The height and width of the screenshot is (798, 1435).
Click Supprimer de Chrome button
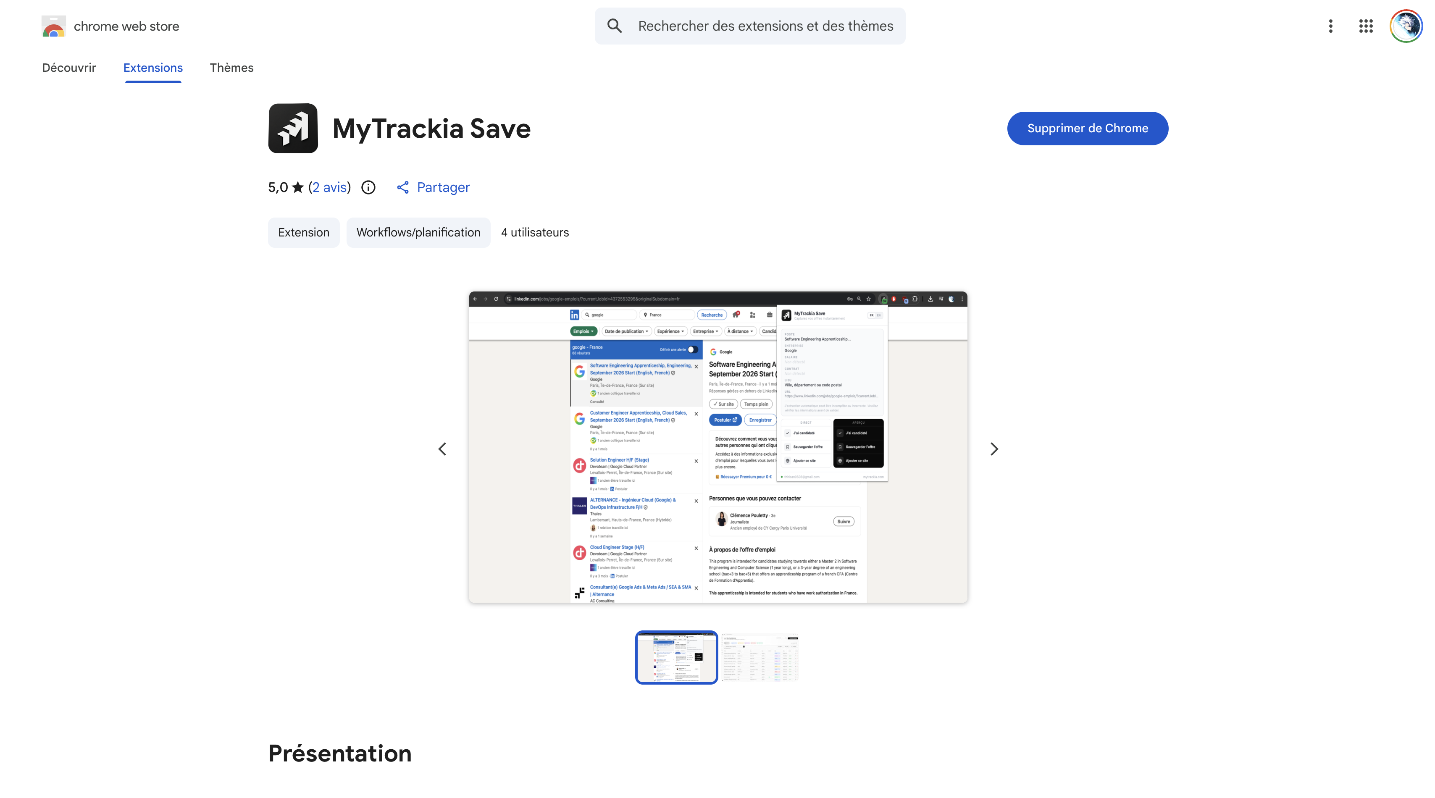[x=1088, y=128]
